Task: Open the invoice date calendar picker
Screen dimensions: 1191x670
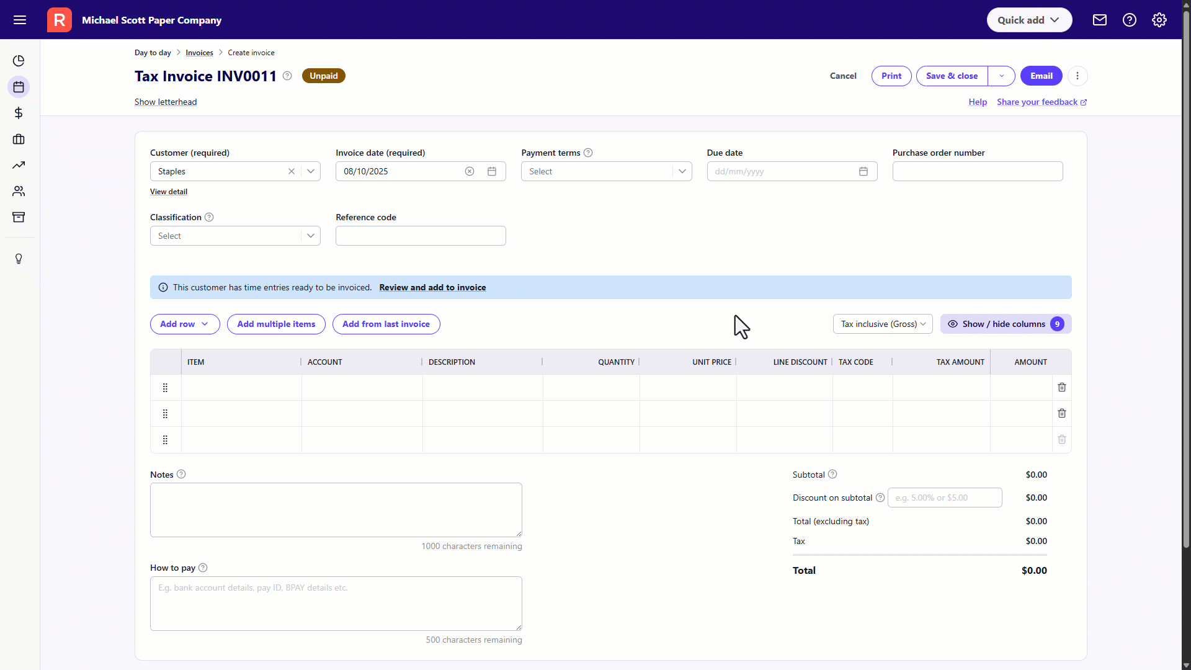Action: tap(492, 171)
